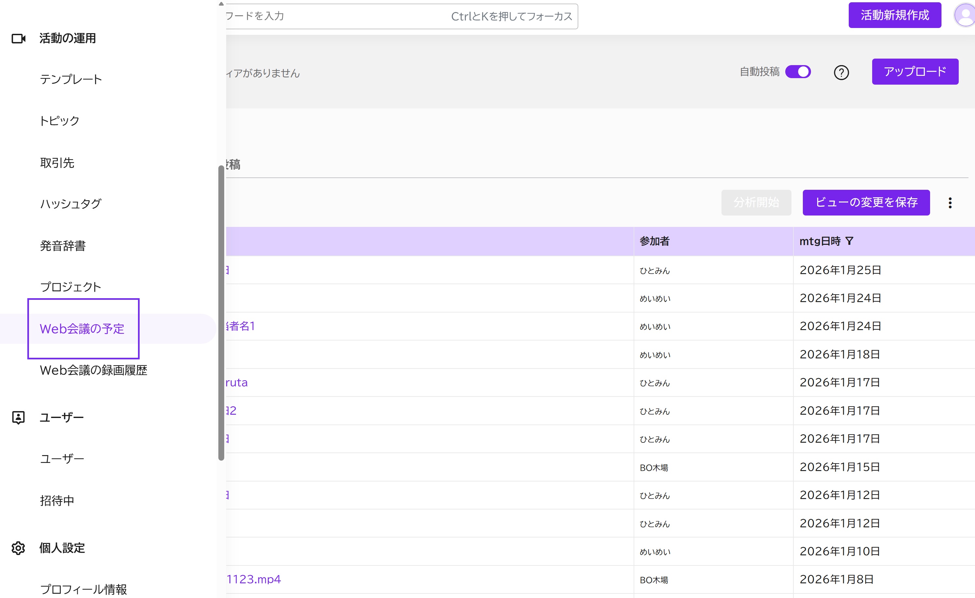Open the link ending in ruta
The image size is (975, 598).
[x=237, y=383]
